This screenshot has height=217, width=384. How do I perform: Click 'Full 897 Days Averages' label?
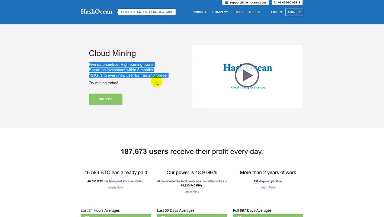click(x=252, y=210)
